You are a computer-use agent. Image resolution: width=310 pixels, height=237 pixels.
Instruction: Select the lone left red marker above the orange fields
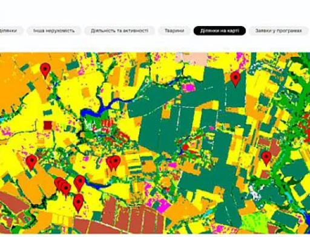[x=31, y=163]
